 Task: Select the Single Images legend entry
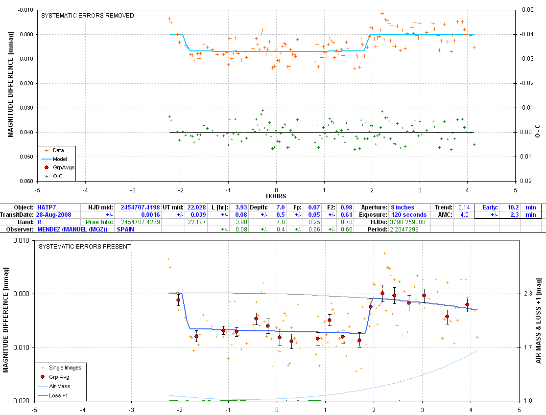coord(61,368)
